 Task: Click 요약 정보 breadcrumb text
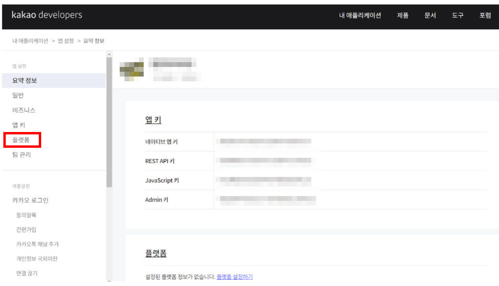point(94,41)
